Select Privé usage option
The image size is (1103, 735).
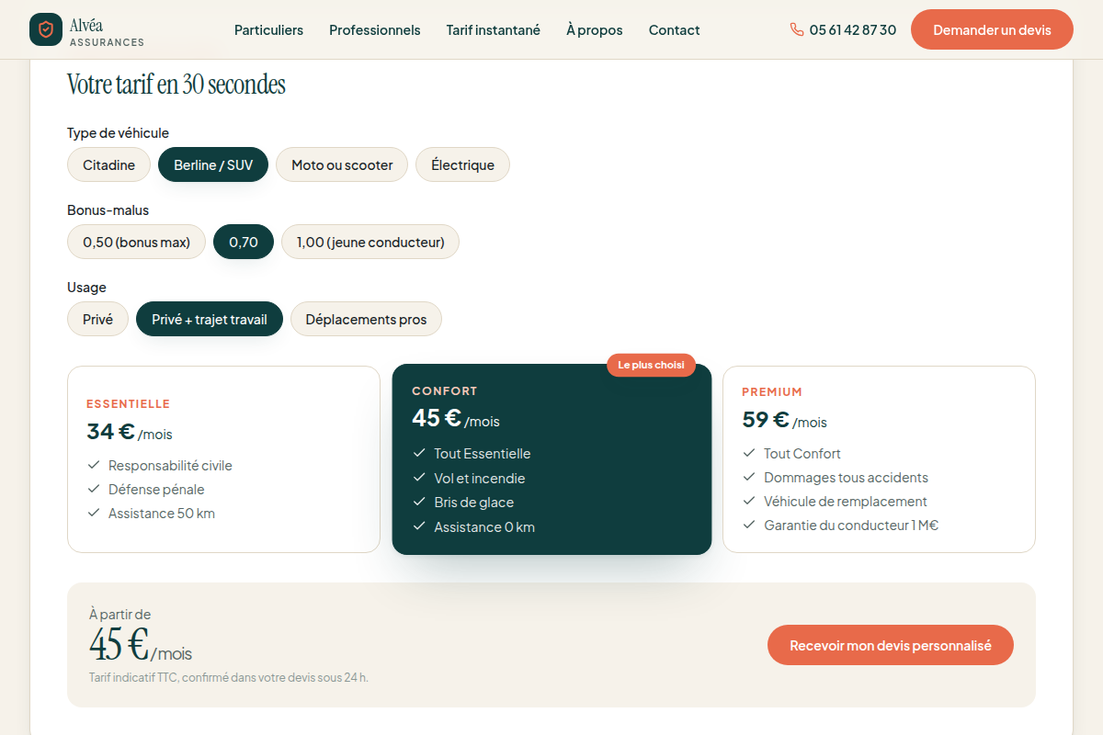(97, 319)
